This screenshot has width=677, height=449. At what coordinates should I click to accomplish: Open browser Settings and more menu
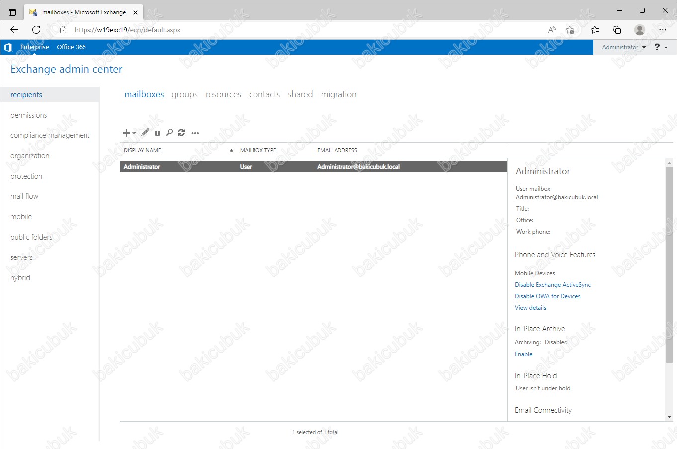[662, 30]
